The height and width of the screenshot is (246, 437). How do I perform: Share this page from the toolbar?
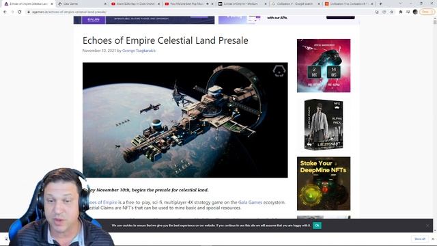tap(384, 12)
